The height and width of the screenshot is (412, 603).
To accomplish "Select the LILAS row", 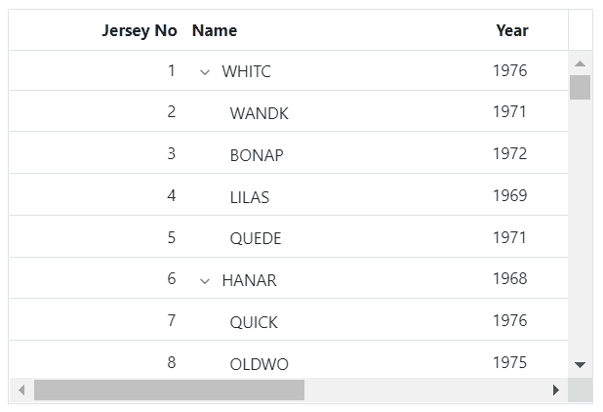I will [x=250, y=197].
